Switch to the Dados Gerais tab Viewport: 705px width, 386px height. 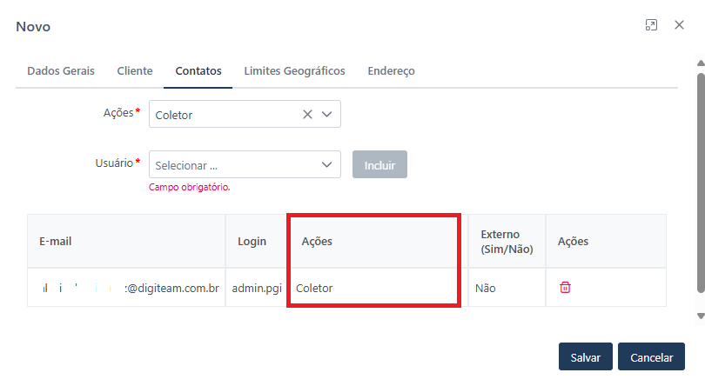coord(61,71)
